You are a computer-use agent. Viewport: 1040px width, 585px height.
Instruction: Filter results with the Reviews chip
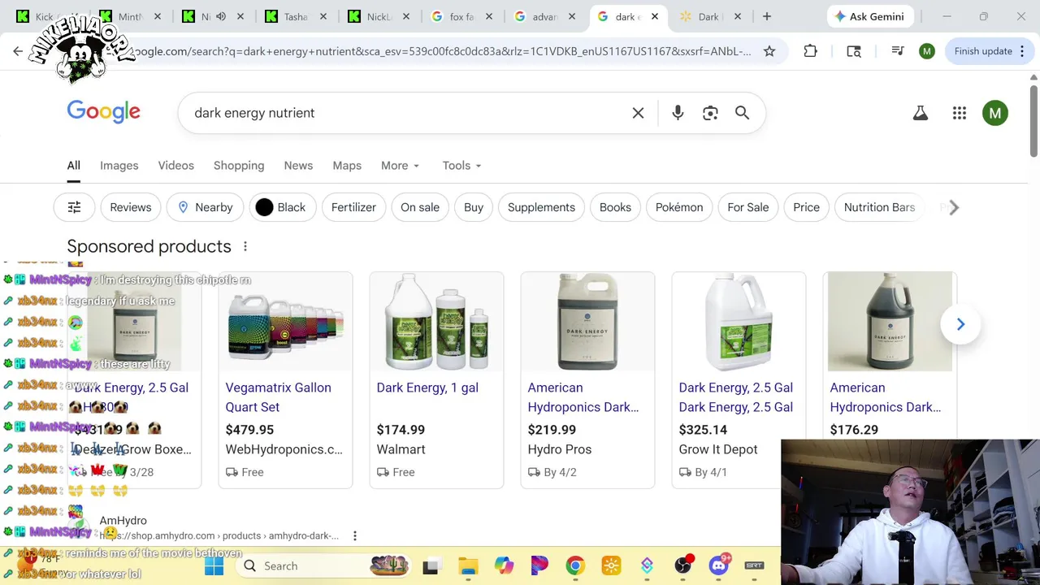[x=131, y=207]
